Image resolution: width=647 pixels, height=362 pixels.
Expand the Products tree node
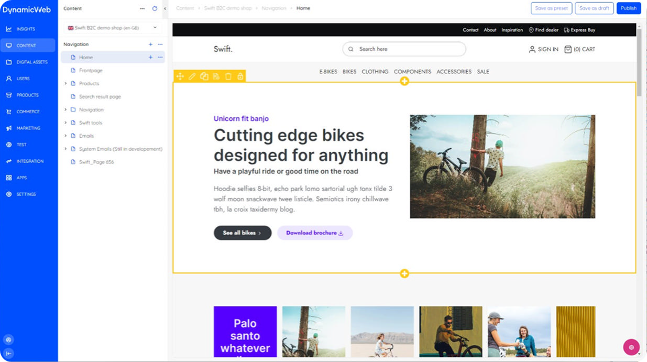point(65,83)
